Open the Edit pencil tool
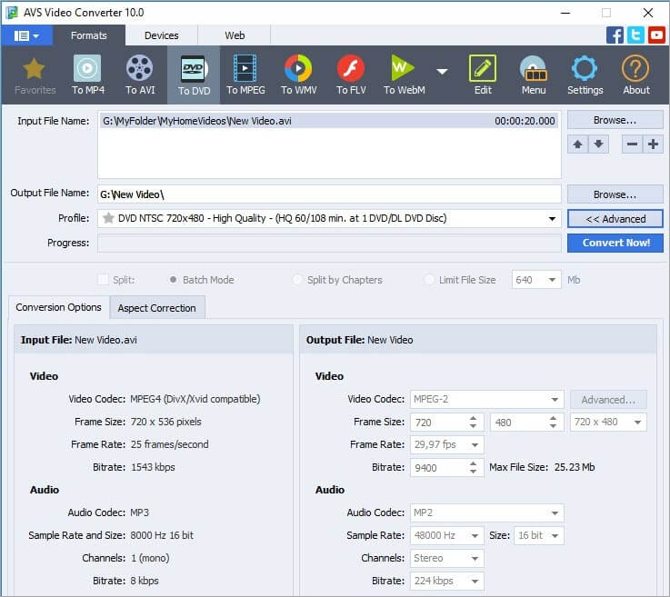The width and height of the screenshot is (670, 597). [x=483, y=75]
